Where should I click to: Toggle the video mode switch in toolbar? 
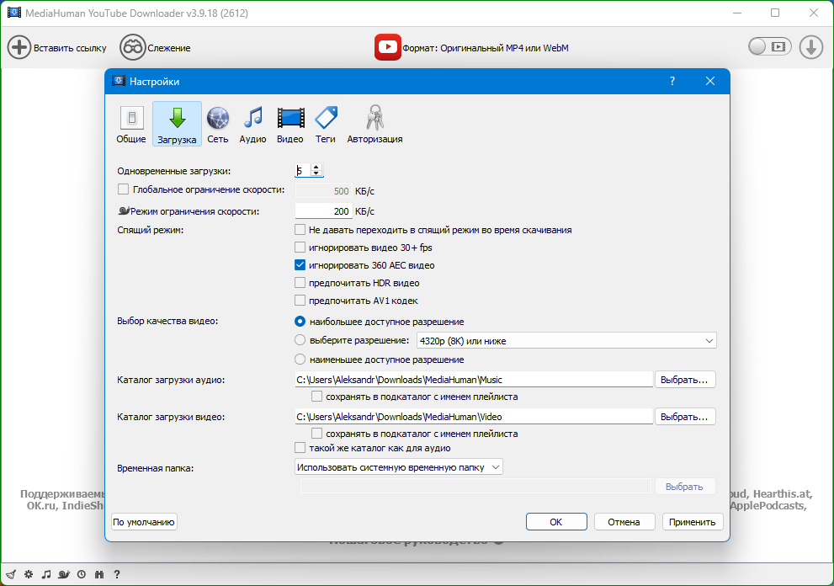[769, 47]
